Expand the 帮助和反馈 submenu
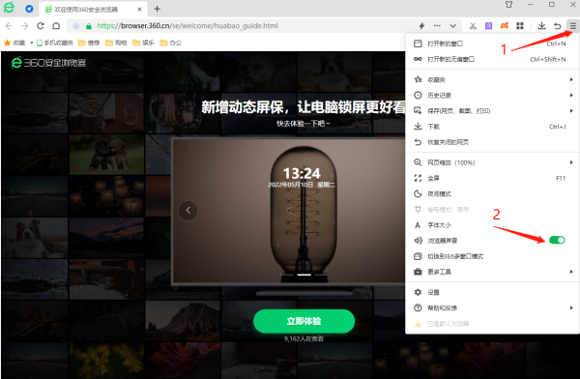This screenshot has width=580, height=379. pyautogui.click(x=492, y=307)
